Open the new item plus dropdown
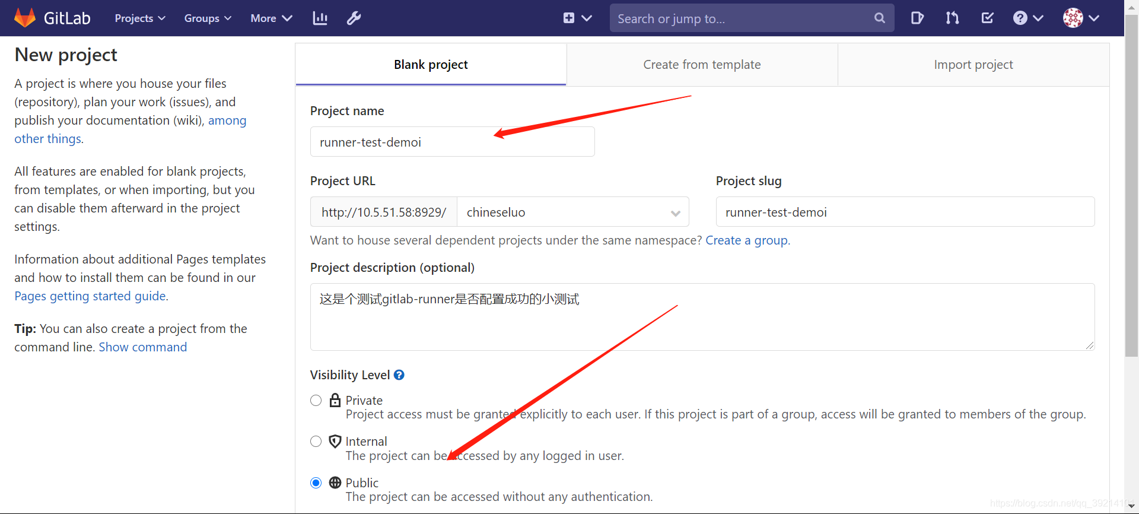The height and width of the screenshot is (514, 1139). pyautogui.click(x=577, y=18)
